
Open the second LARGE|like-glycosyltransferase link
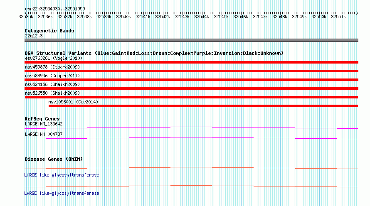pyautogui.click(x=62, y=193)
